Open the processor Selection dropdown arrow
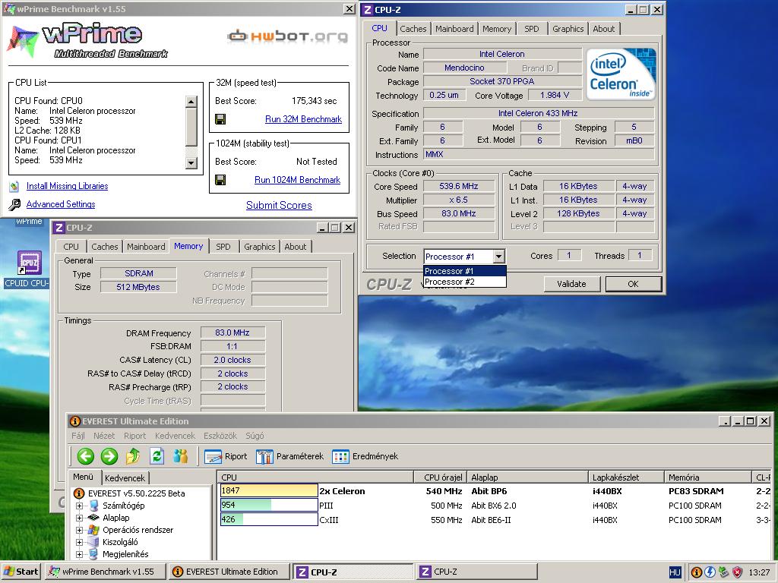 [498, 257]
